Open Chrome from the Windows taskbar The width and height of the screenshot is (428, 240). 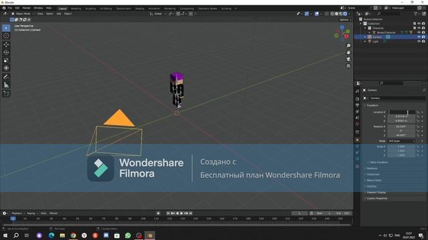[73, 235]
